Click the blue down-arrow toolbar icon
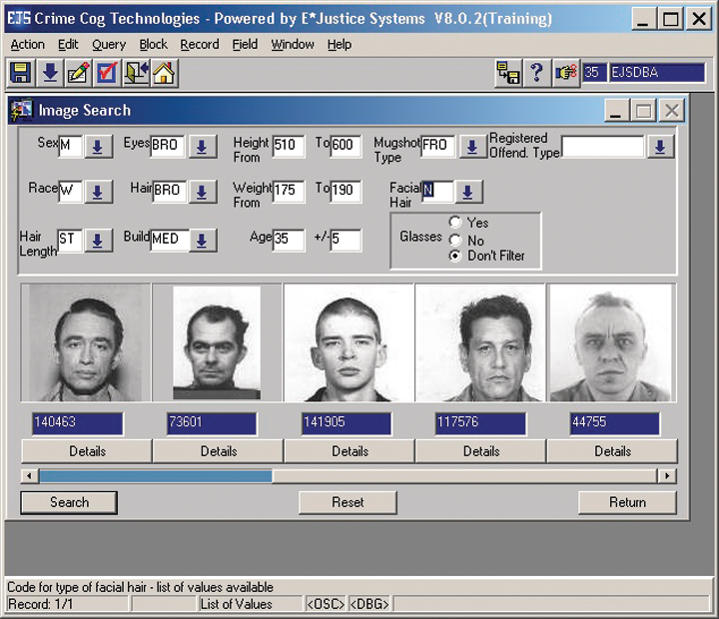 point(49,73)
